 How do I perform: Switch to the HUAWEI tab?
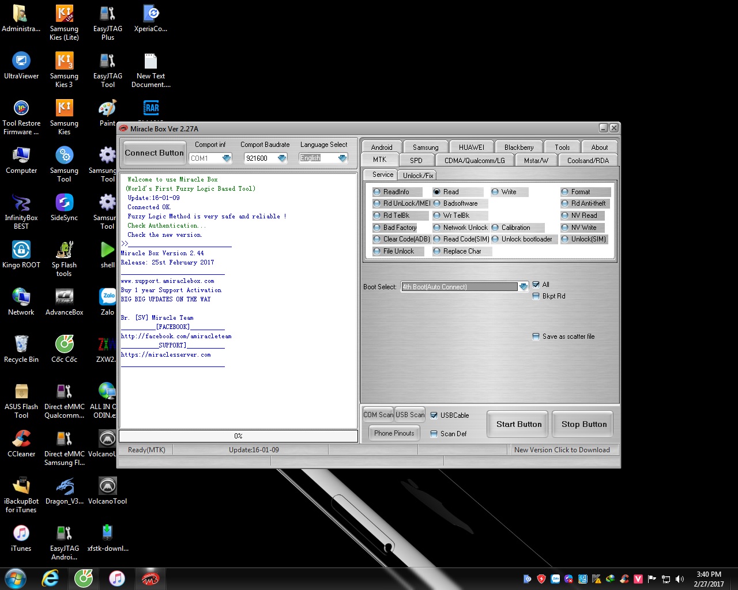(x=472, y=147)
